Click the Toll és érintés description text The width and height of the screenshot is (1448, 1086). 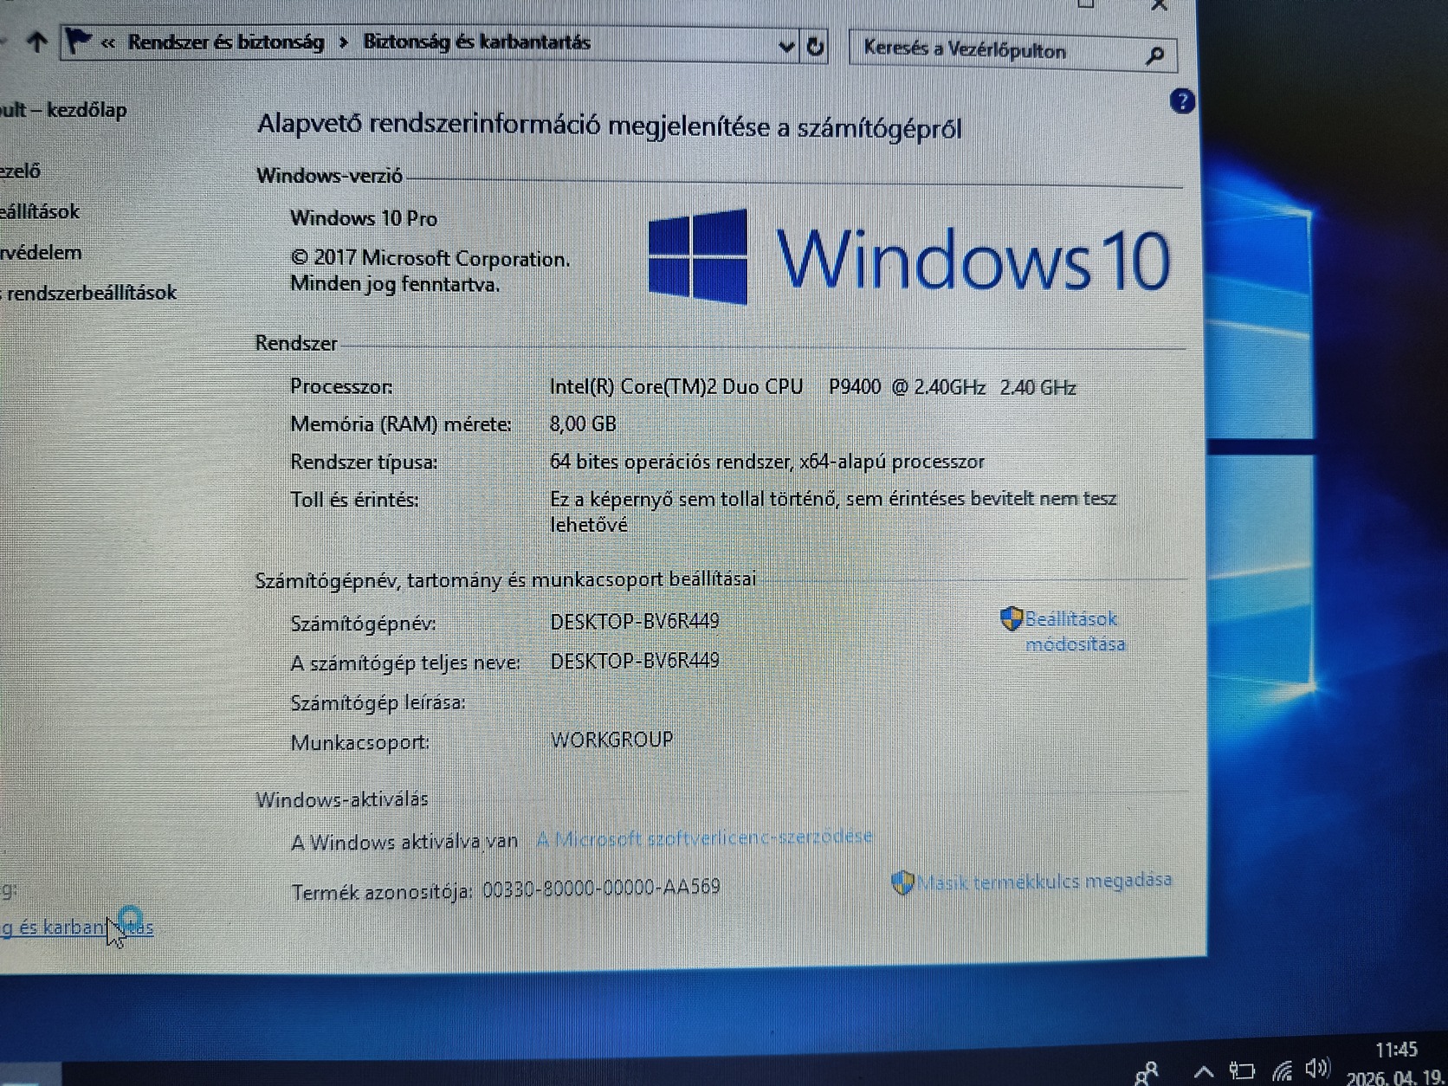click(833, 511)
